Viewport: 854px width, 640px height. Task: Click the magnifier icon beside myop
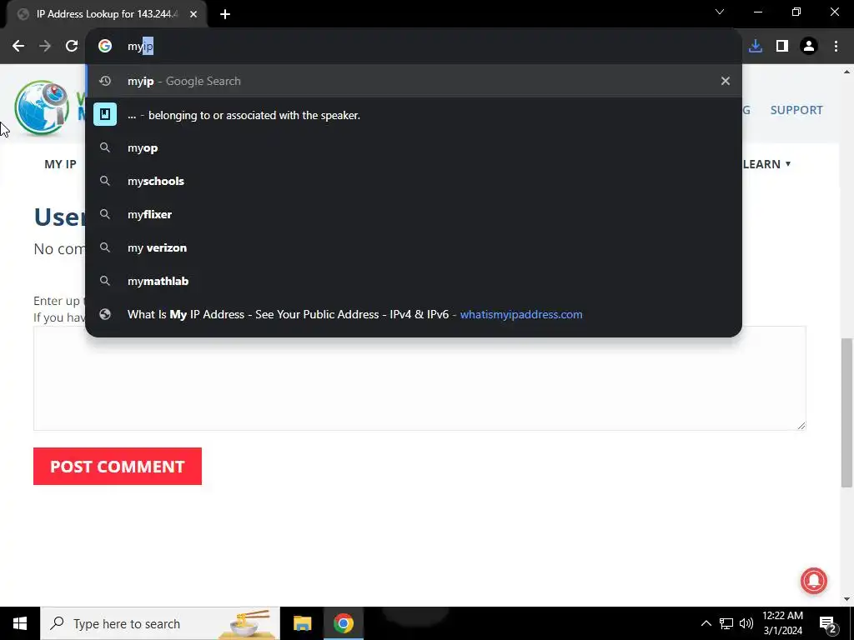click(x=105, y=148)
